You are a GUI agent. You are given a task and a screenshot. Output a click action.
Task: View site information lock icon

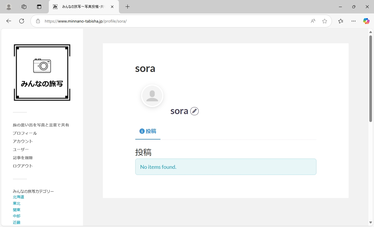38,21
